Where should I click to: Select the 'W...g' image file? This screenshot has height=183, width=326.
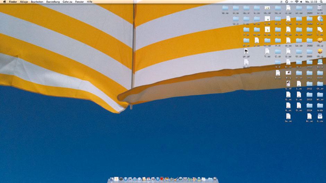(288, 74)
